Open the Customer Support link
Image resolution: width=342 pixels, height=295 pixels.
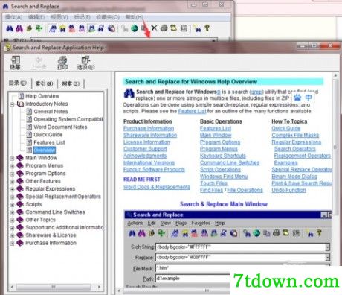point(145,149)
